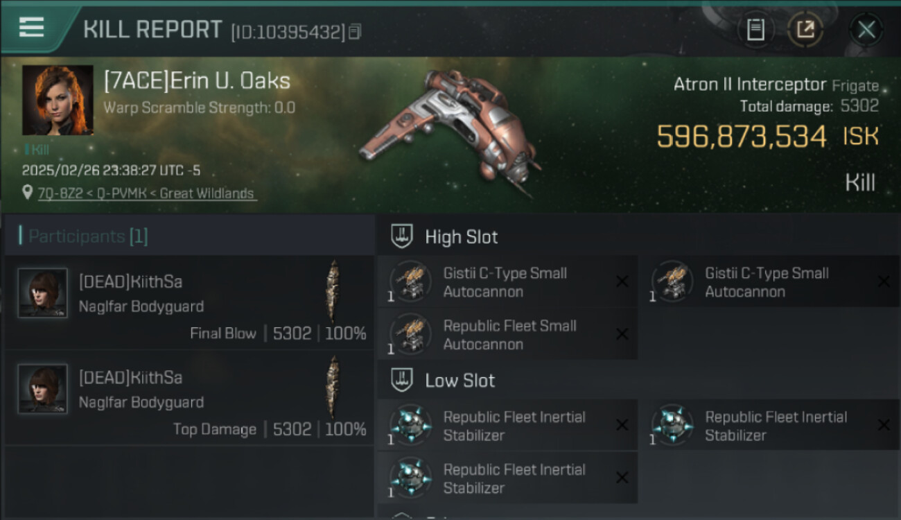Click the clipboard report icon

(x=755, y=30)
